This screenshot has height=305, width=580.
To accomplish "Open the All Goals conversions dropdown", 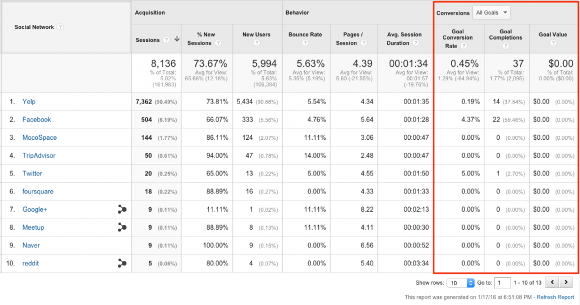I will pyautogui.click(x=492, y=12).
